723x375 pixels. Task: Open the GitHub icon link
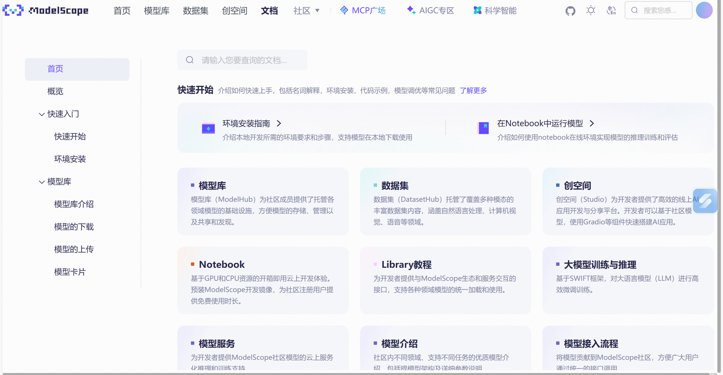pos(570,11)
